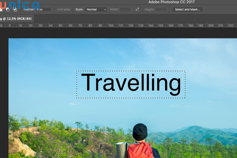Viewport: 237px width, 158px height.
Task: Open the Style dropdown set to Normal
Action: click(x=96, y=9)
